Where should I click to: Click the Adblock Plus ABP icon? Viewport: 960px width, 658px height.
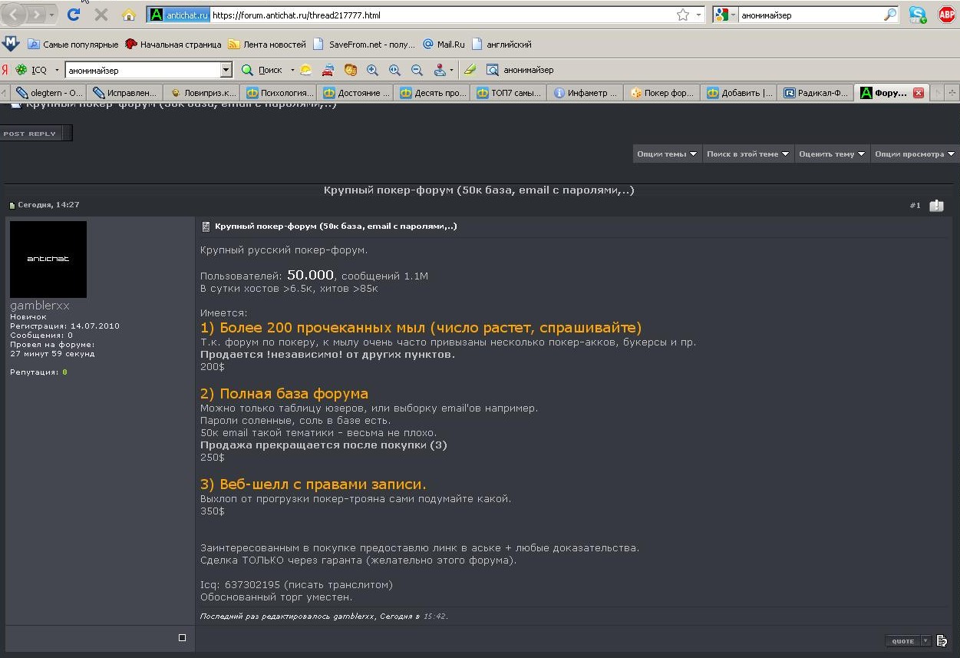[x=947, y=15]
